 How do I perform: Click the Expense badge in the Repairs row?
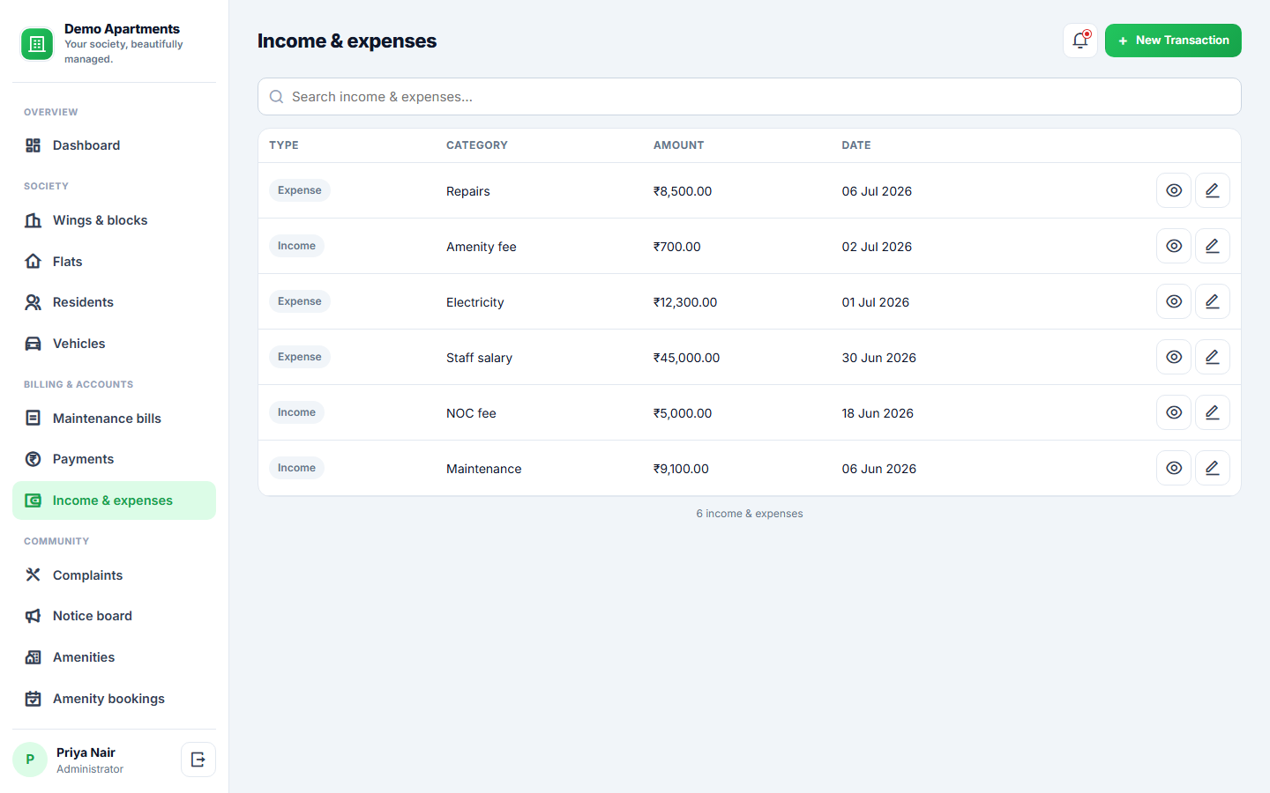(300, 190)
